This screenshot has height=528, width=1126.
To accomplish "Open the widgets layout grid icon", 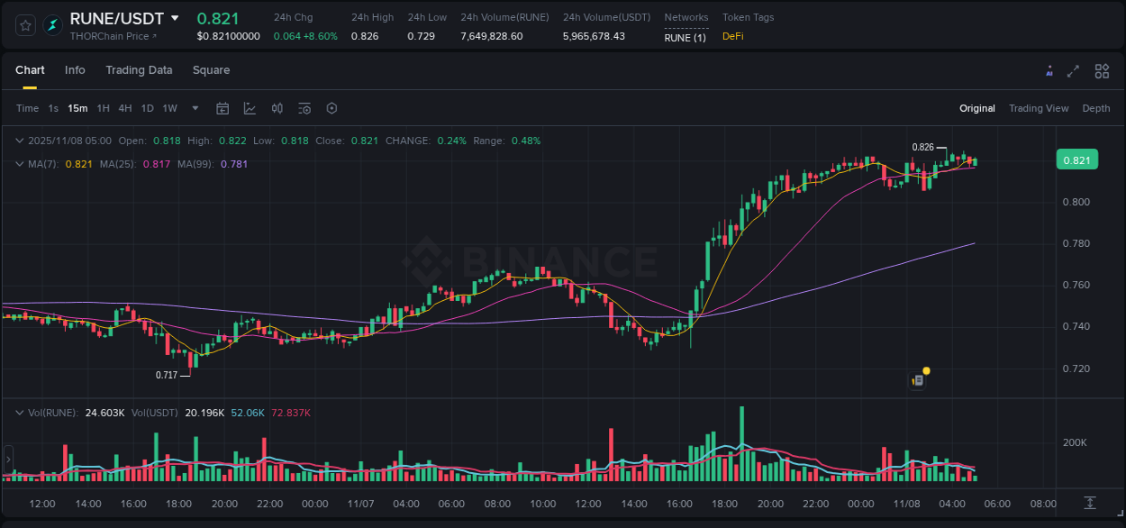I will click(1102, 70).
